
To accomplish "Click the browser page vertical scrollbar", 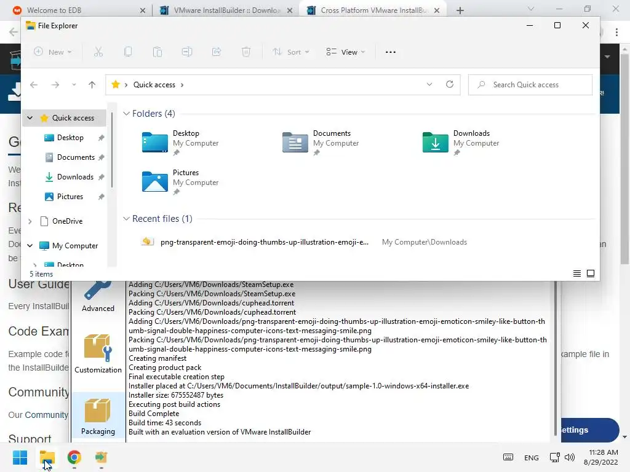I will (624, 158).
